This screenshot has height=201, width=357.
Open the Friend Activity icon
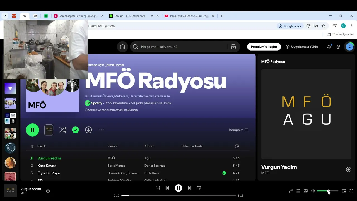338,47
